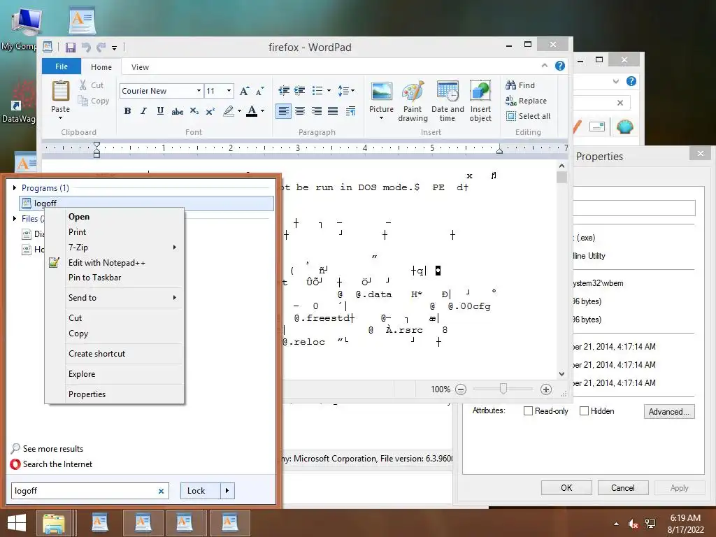Open text highlight color dropdown arrow
The width and height of the screenshot is (716, 537).
239,111
